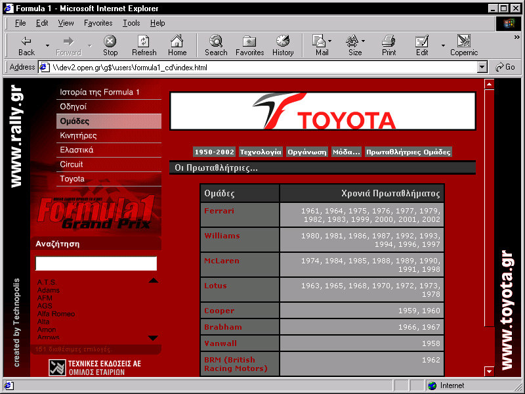Switch to Πρωταθλήτριες Ομάδες tab
The image size is (525, 394).
pos(408,152)
